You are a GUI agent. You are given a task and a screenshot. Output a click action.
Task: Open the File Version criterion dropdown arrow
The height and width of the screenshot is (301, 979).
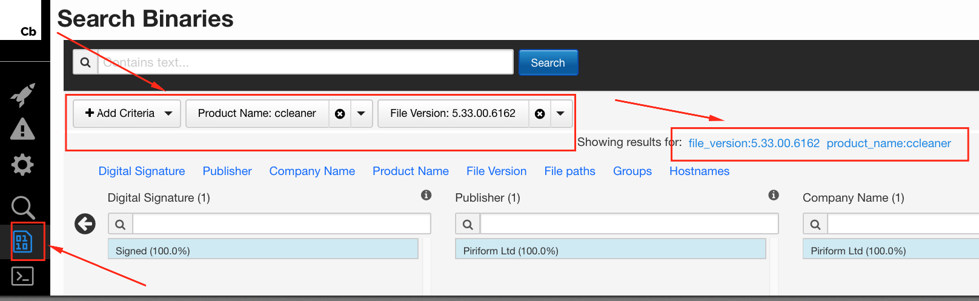(x=560, y=113)
